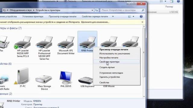Viewport: 193px width, 108px height.
Task: Click the vertical scrollbar up arrow
Action: pos(144,26)
